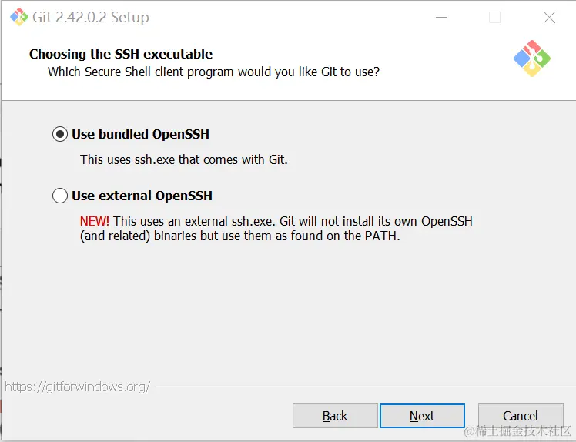576x442 pixels.
Task: Close the Git Setup window
Action: tap(549, 17)
